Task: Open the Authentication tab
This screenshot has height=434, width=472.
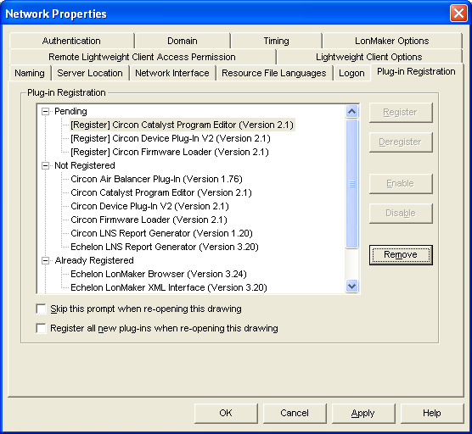Action: tap(71, 41)
